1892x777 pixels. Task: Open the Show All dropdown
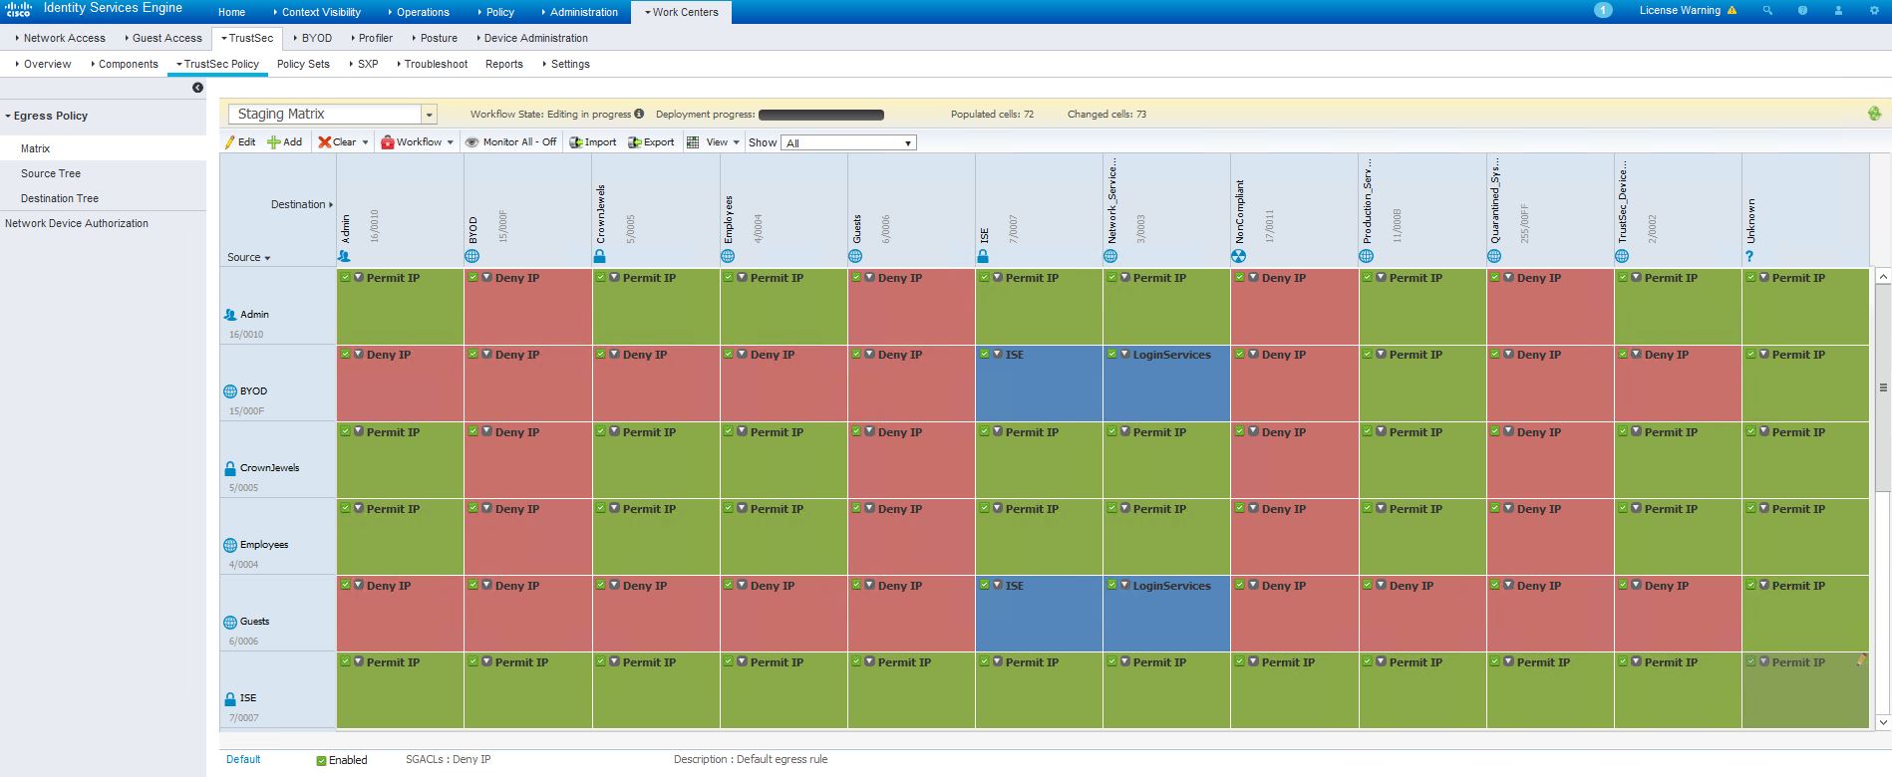[x=848, y=143]
